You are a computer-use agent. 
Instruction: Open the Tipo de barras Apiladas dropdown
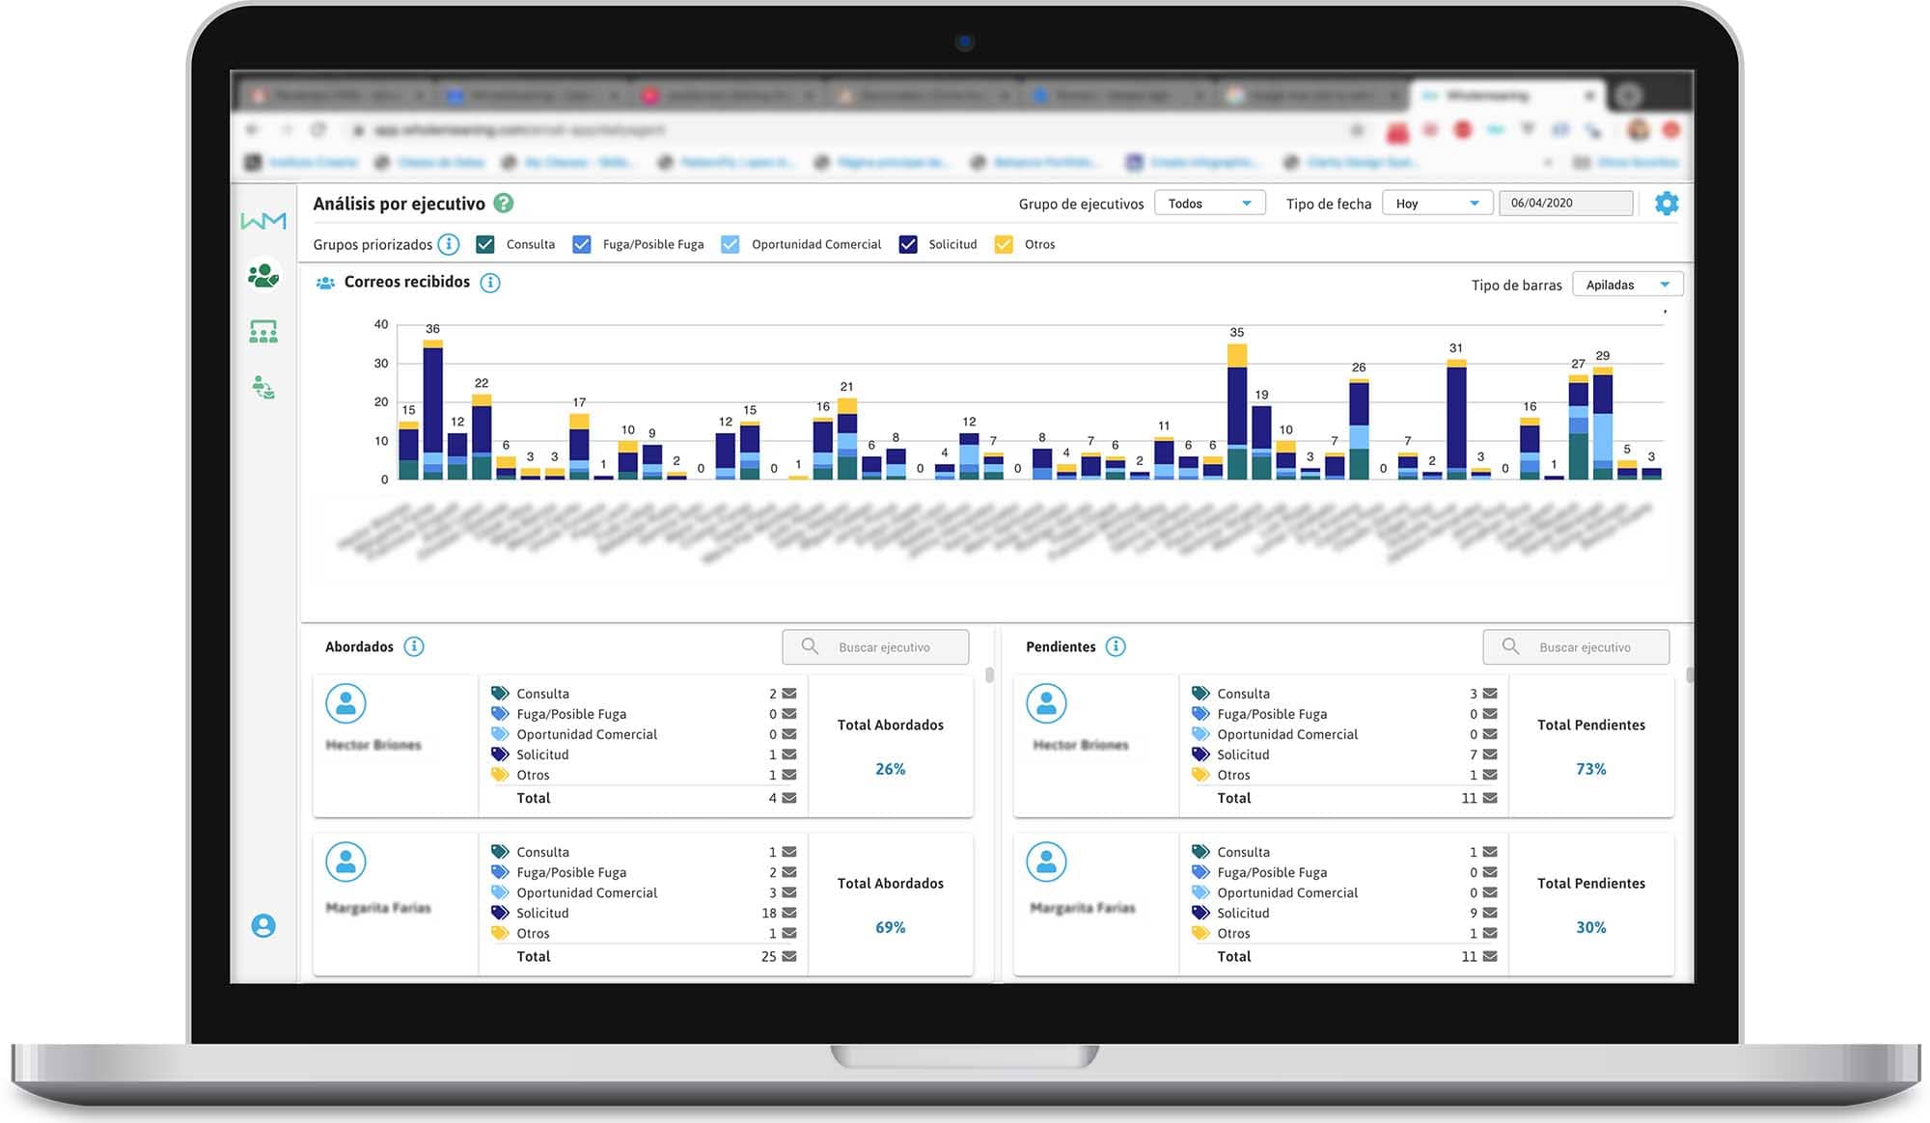pyautogui.click(x=1627, y=285)
